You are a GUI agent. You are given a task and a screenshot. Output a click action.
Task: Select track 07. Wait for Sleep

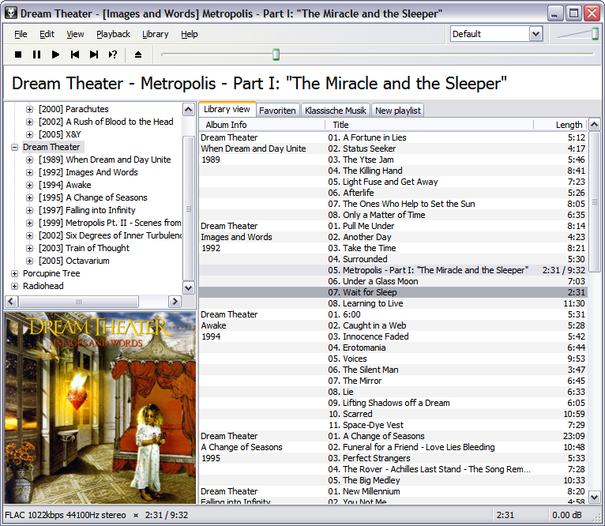393,292
